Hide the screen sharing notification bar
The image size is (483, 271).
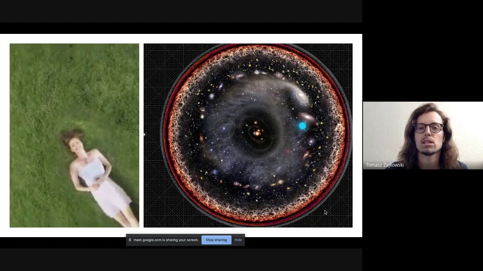[238, 240]
